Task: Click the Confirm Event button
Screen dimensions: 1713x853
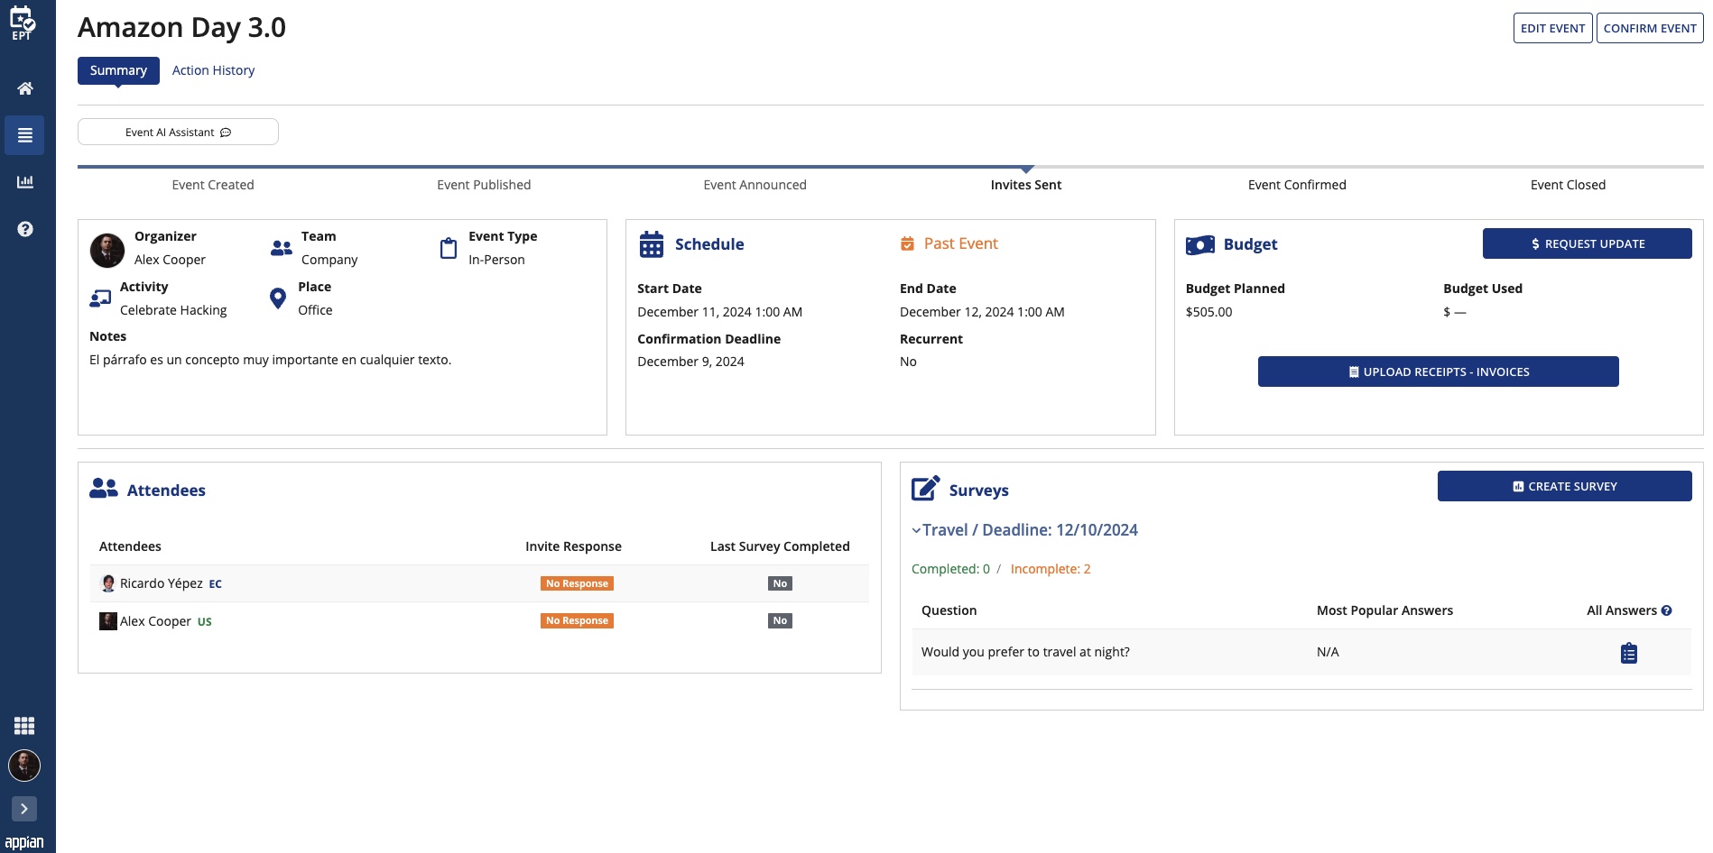Action: pyautogui.click(x=1650, y=28)
